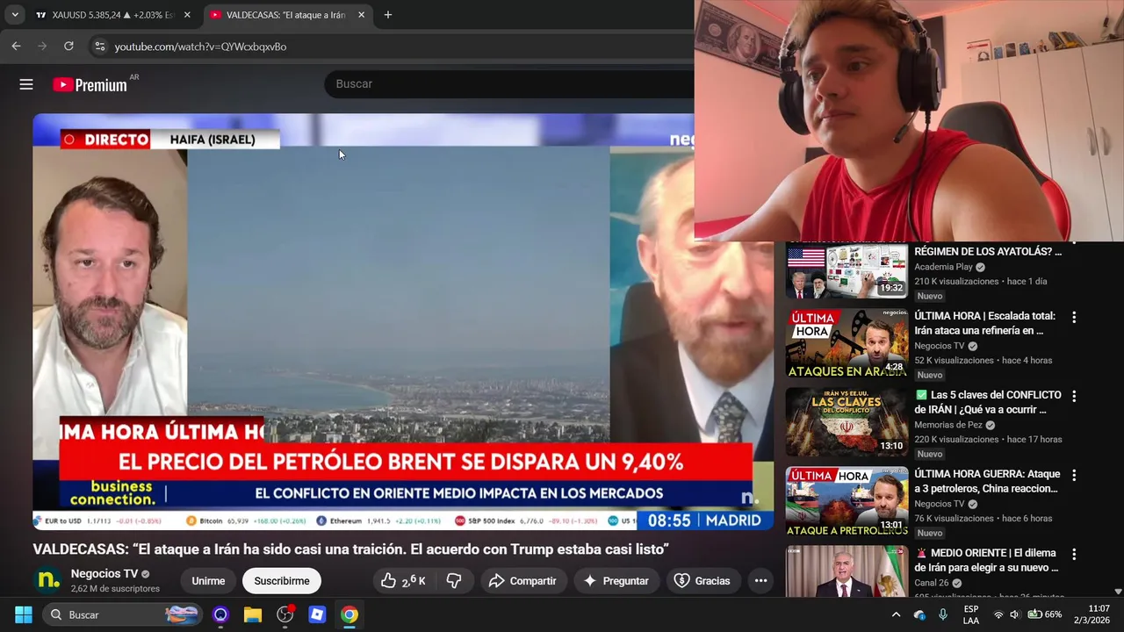Open options for 'MEDIO ORIENTE' video

point(1073,554)
